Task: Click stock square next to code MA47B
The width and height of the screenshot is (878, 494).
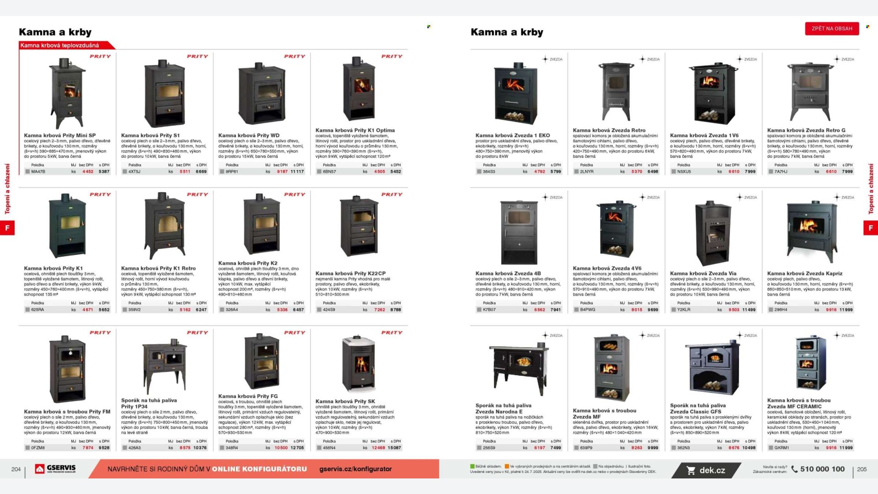Action: click(x=27, y=172)
